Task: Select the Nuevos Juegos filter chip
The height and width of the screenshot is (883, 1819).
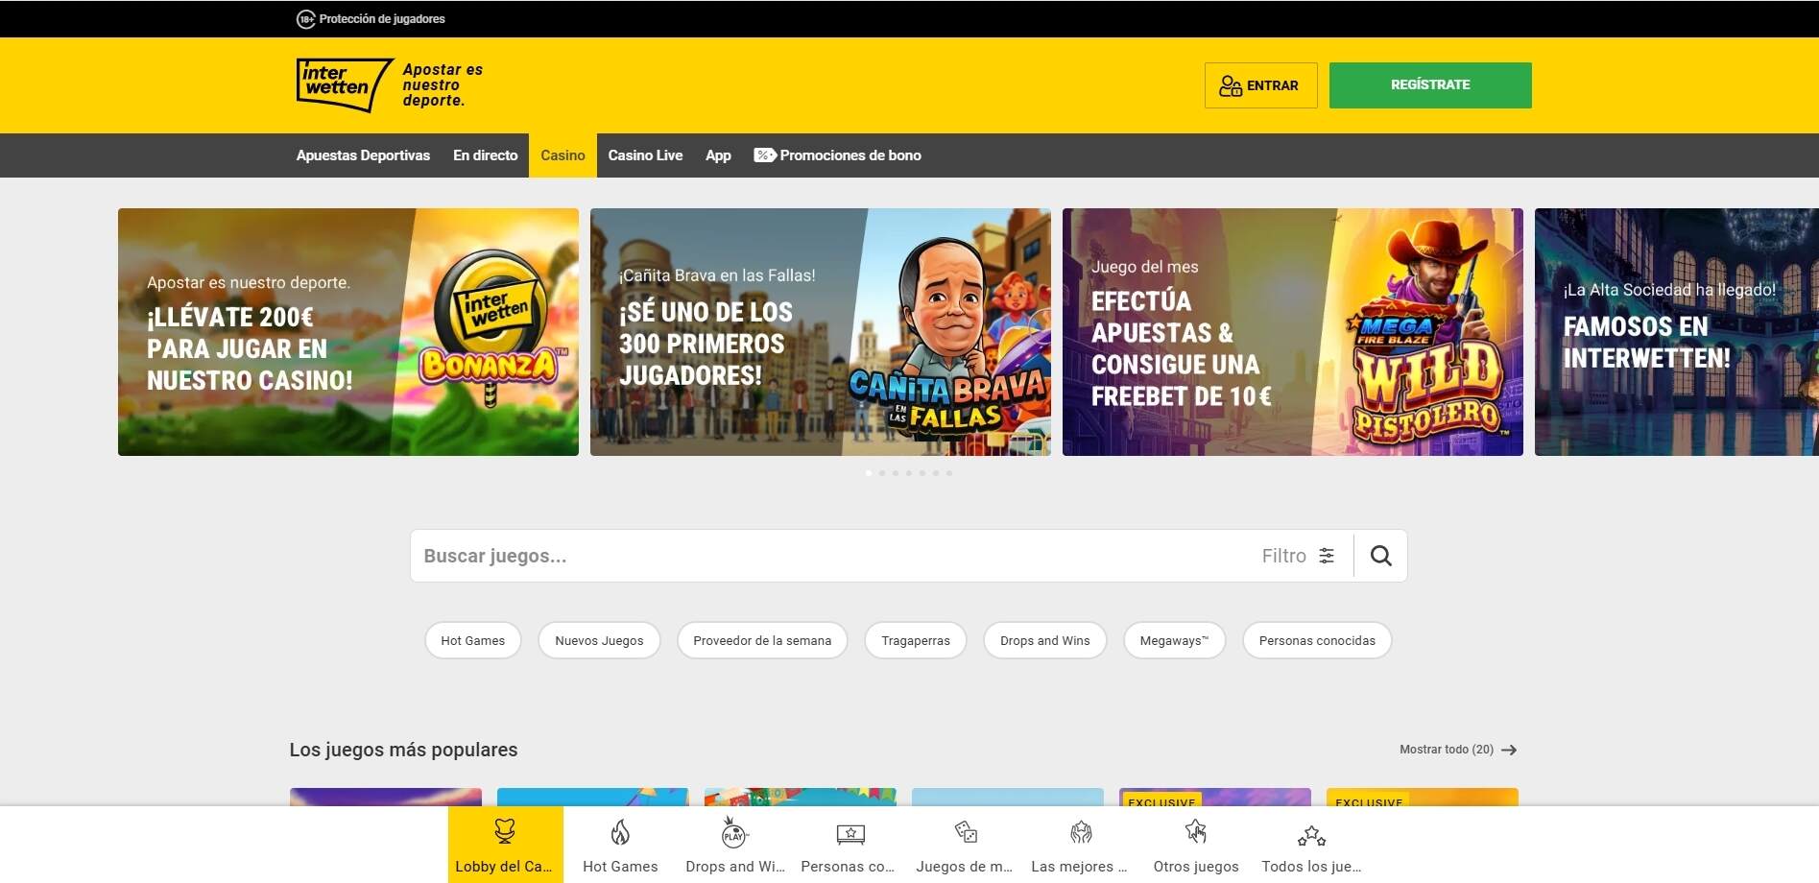Action: 599,640
